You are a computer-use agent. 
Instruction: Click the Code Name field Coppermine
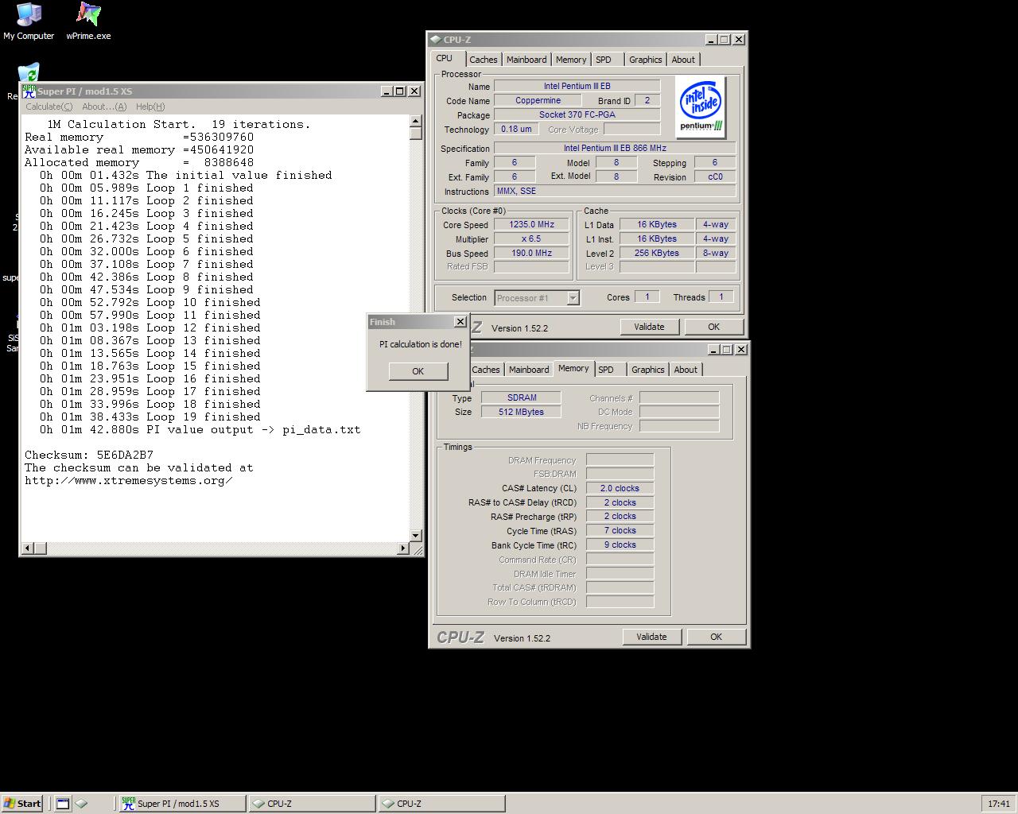pos(538,100)
